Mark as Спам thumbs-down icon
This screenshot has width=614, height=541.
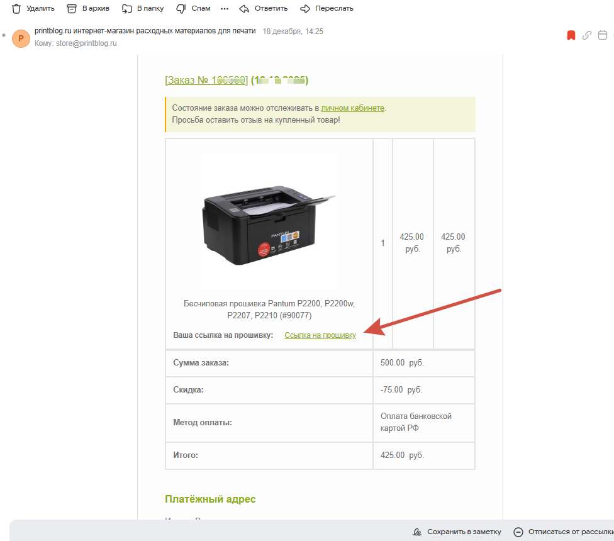[181, 8]
